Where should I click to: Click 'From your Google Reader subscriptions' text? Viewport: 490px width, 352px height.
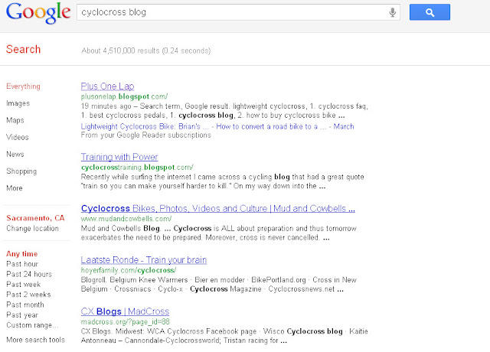[146, 135]
